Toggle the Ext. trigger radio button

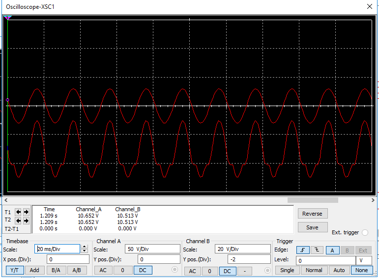[365, 232]
